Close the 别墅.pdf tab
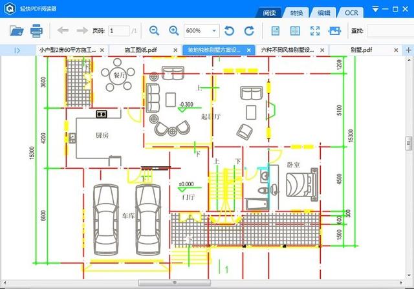Image resolution: width=414 pixels, height=289 pixels. point(396,50)
